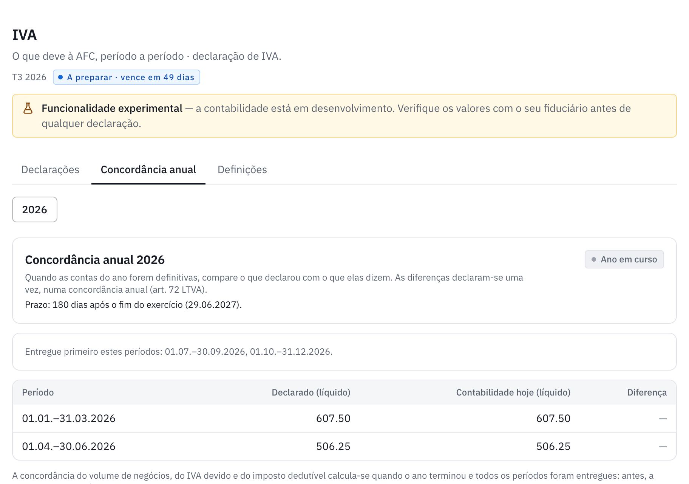Click the 'A preparar · vence em 49 dias' badge
The image size is (689, 484).
click(127, 77)
